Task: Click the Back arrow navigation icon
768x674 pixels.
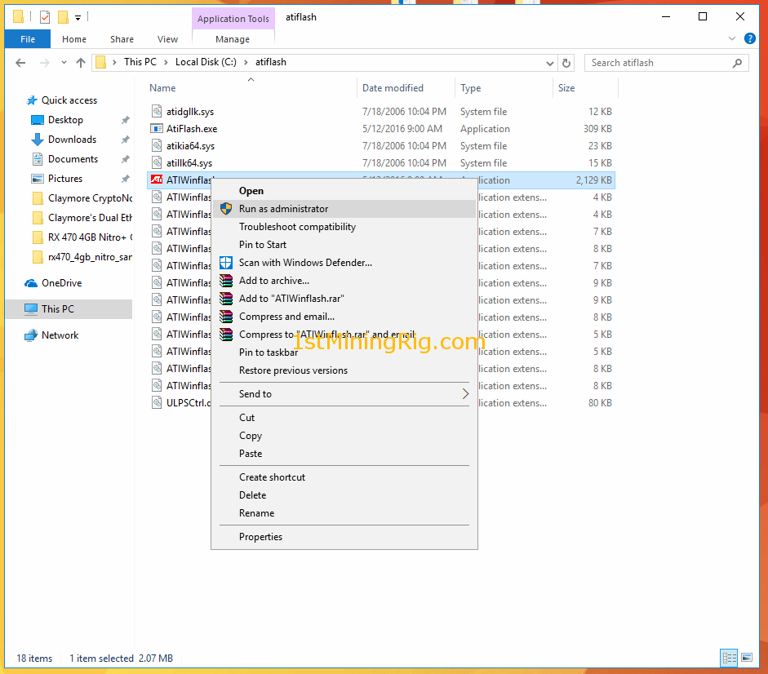Action: point(21,63)
